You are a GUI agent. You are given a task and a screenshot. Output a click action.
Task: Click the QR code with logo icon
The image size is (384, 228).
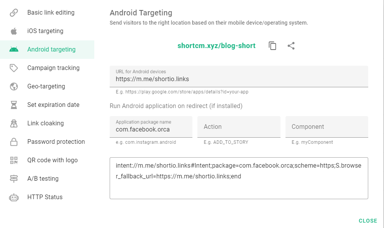[14, 160]
